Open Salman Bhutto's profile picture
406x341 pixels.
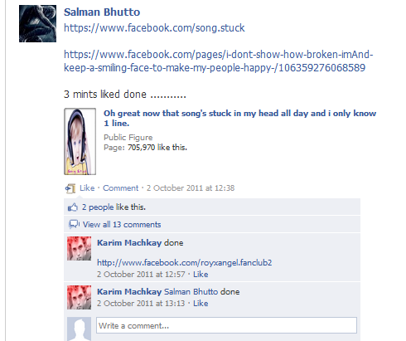point(37,23)
